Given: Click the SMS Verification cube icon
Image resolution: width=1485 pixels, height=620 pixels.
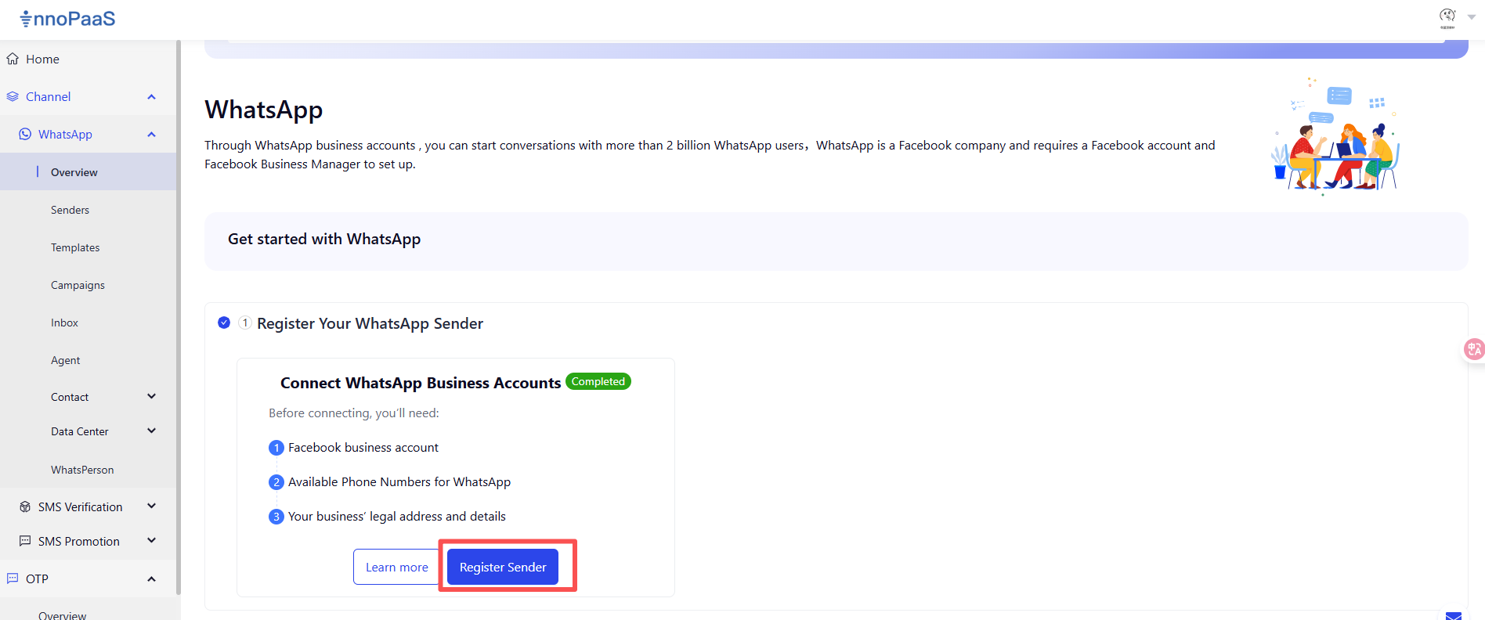Looking at the screenshot, I should 25,506.
